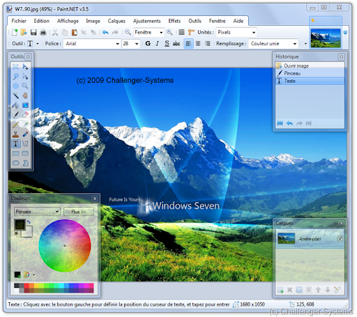357x317 pixels.
Task: Select the Move Selected Pixels tool
Action: tap(25, 67)
